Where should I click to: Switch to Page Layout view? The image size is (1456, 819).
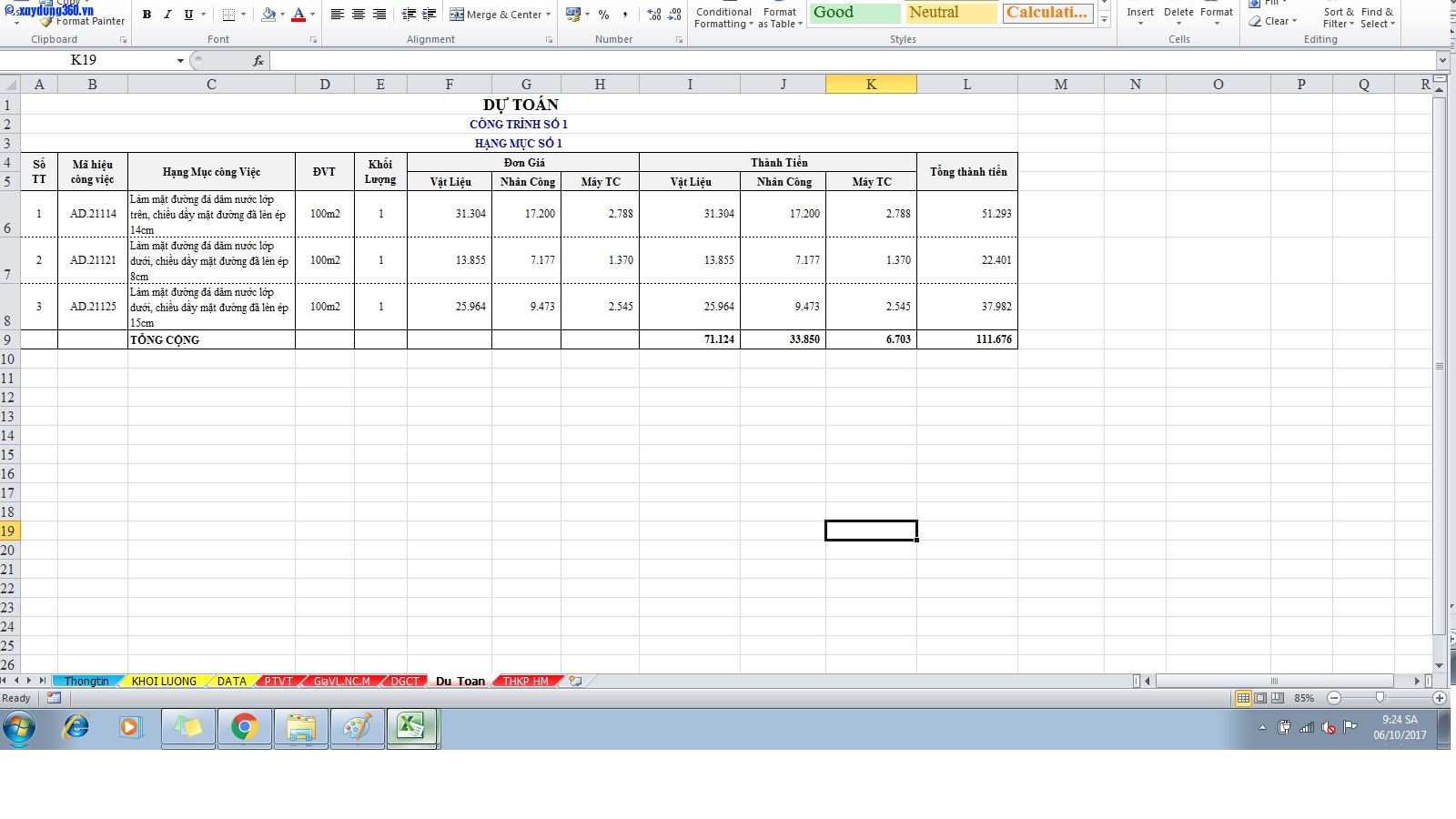pyautogui.click(x=1260, y=698)
